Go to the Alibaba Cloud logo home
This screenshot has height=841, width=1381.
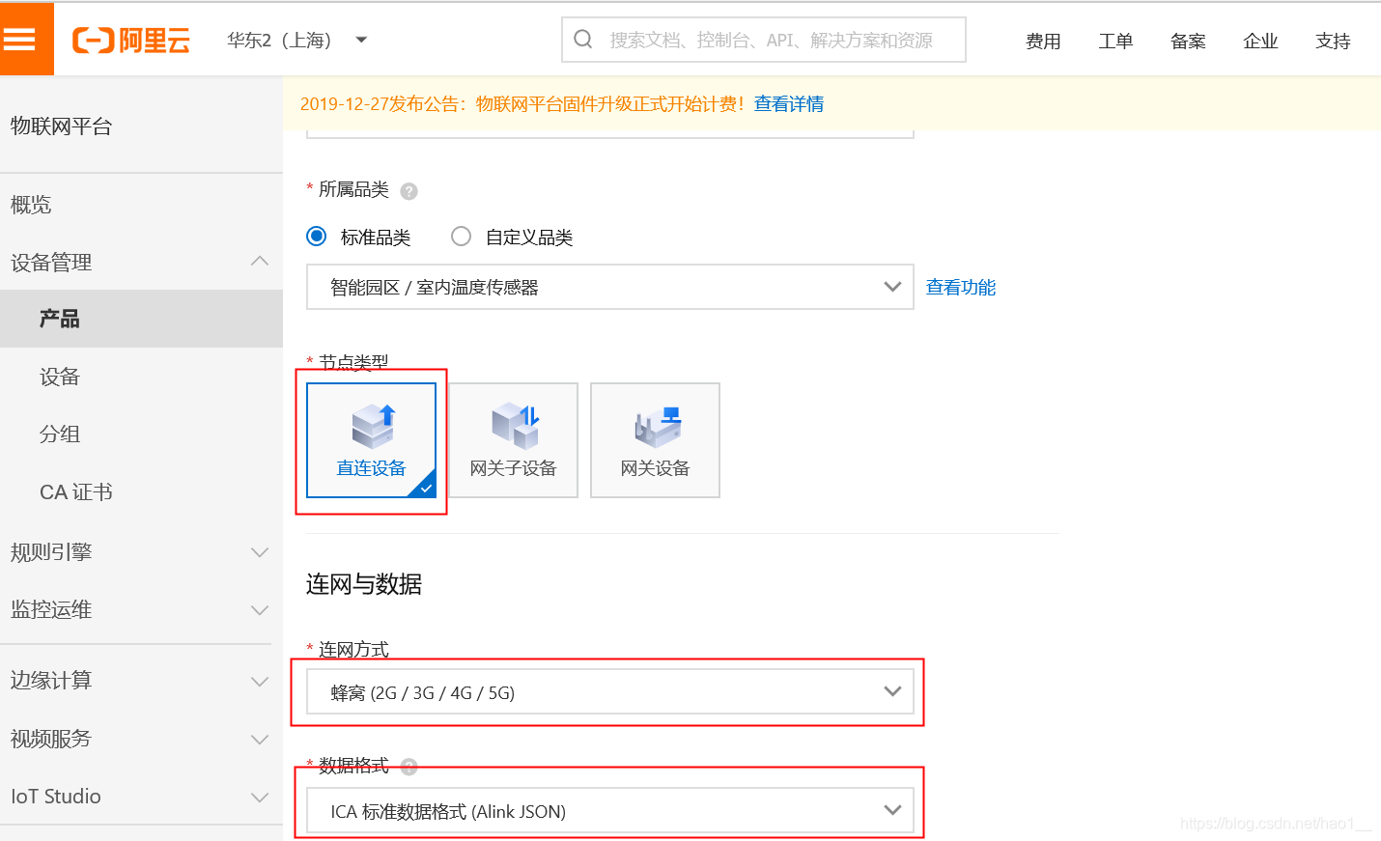[131, 40]
